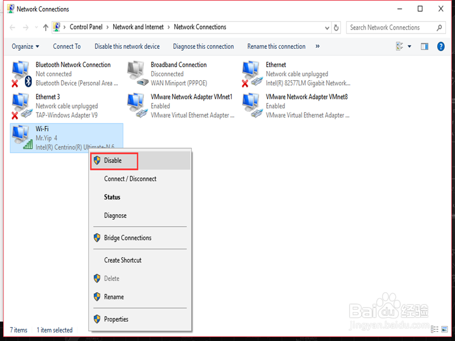Choose Disable from the context menu
The height and width of the screenshot is (341, 455).
coord(140,161)
